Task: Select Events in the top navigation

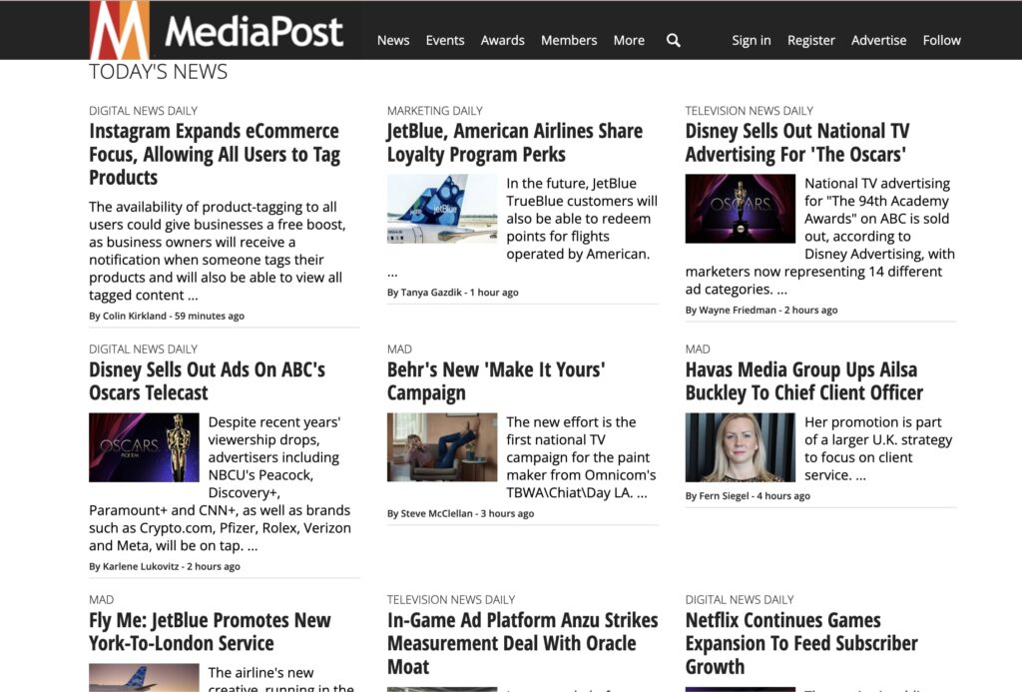Action: (445, 40)
